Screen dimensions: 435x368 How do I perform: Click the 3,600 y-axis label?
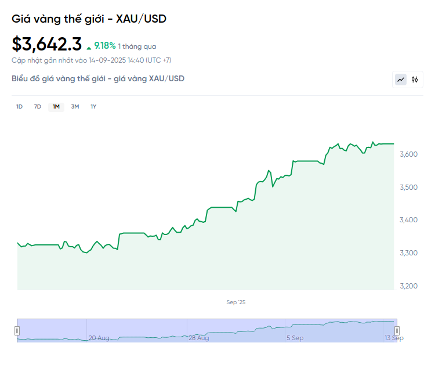pyautogui.click(x=409, y=154)
